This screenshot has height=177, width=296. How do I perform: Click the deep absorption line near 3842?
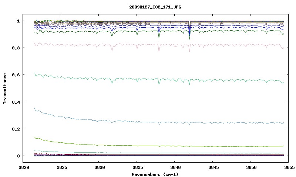(189, 30)
